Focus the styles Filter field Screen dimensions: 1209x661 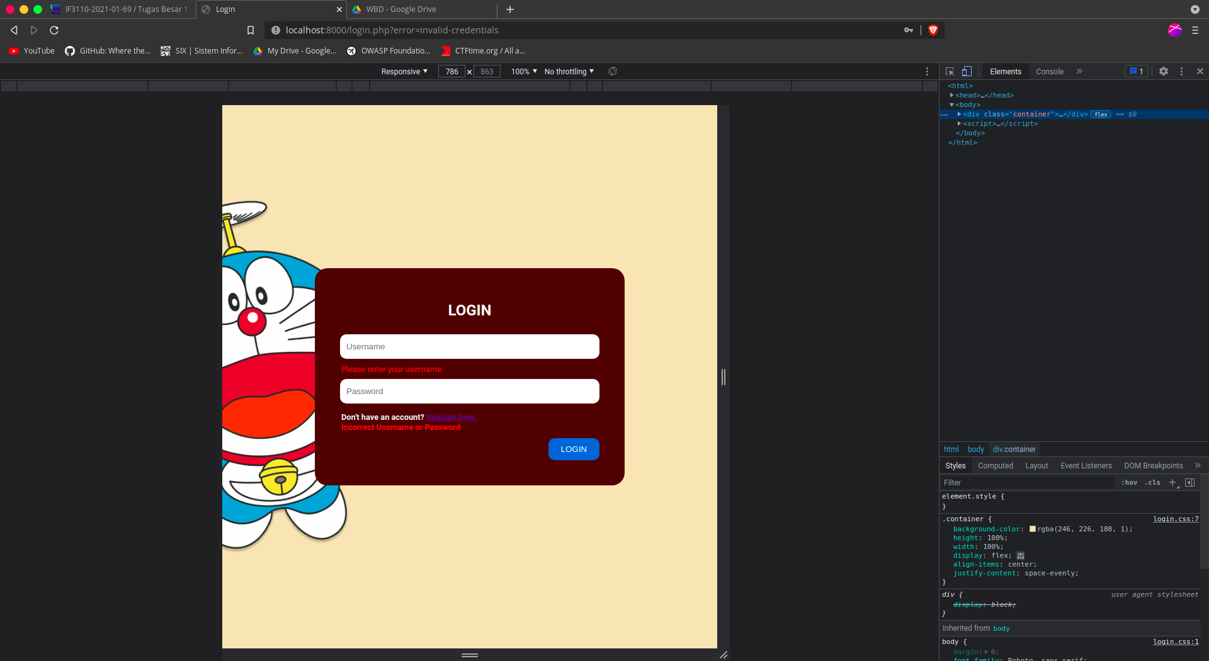tap(1026, 483)
